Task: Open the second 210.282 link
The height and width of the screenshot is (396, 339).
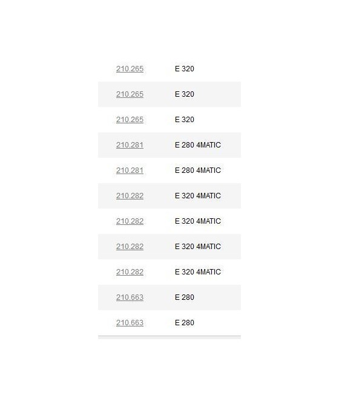Action: tap(130, 221)
